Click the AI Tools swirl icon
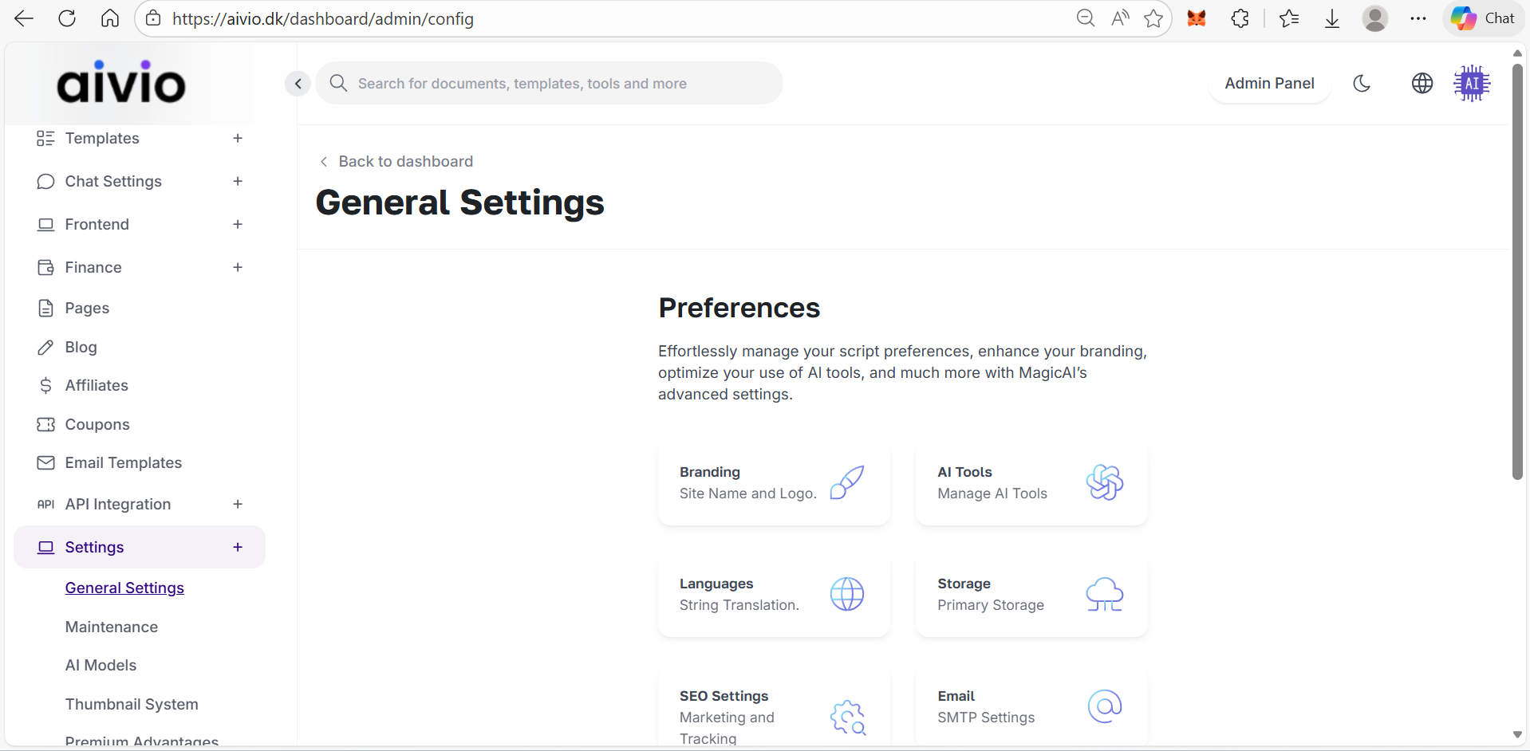 click(x=1104, y=482)
